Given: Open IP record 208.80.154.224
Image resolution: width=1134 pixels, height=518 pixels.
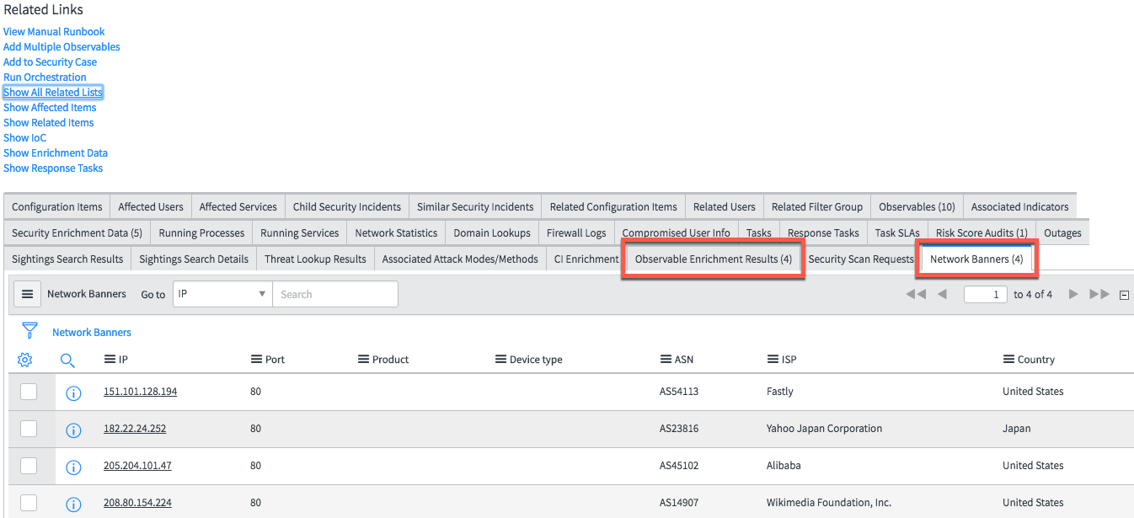Looking at the screenshot, I should pos(137,503).
